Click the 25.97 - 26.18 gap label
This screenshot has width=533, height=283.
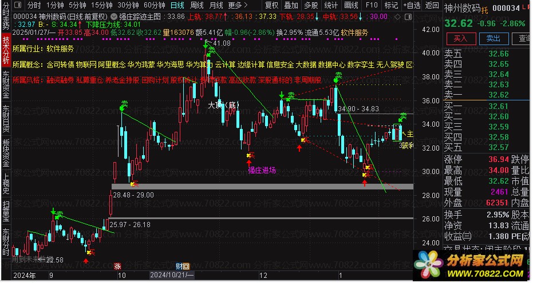click(x=130, y=225)
